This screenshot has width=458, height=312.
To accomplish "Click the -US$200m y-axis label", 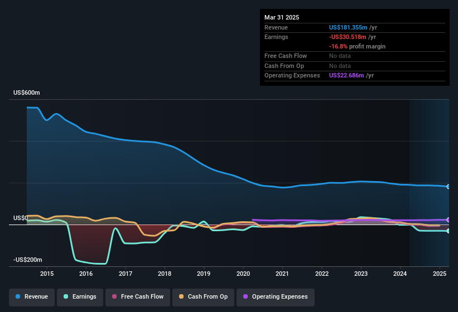I will click(x=28, y=260).
